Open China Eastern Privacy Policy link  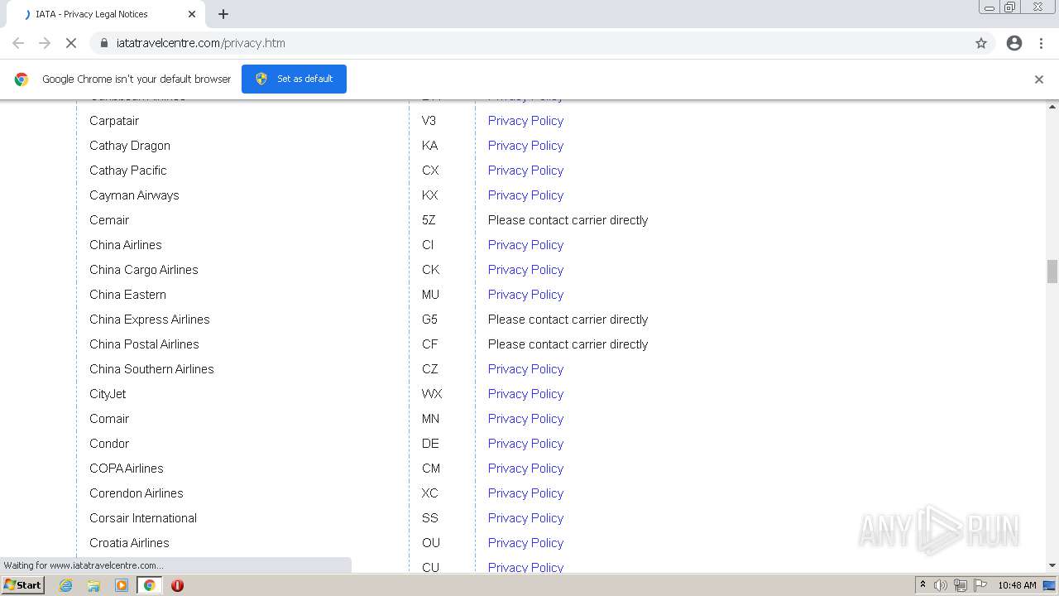[525, 295]
